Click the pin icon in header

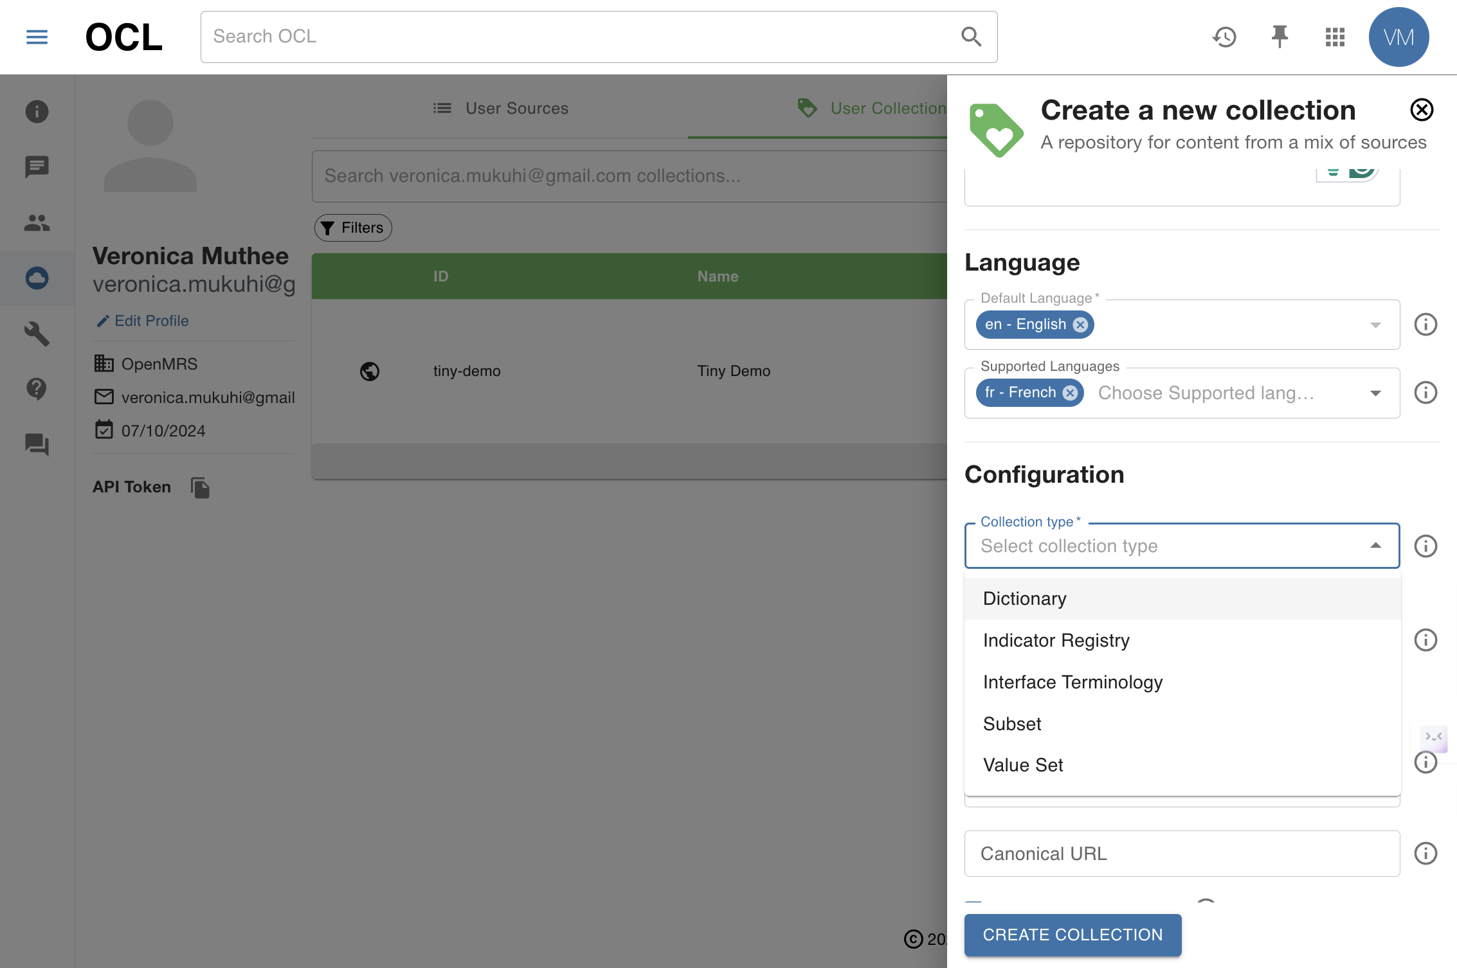[x=1280, y=37]
